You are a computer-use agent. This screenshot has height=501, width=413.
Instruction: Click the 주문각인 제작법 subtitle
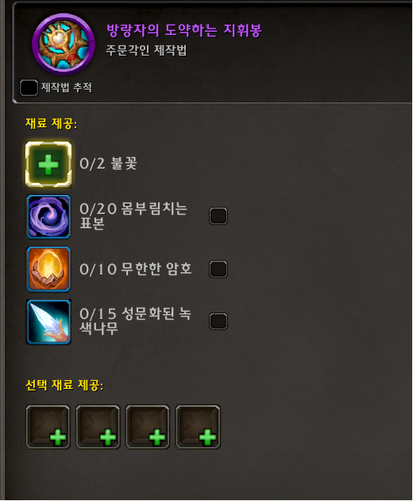(x=146, y=50)
